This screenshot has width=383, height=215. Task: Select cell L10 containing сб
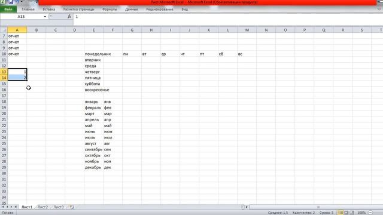(227, 54)
